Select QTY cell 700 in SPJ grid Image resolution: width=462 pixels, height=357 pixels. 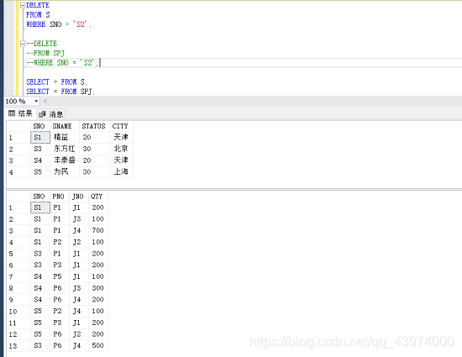click(97, 231)
